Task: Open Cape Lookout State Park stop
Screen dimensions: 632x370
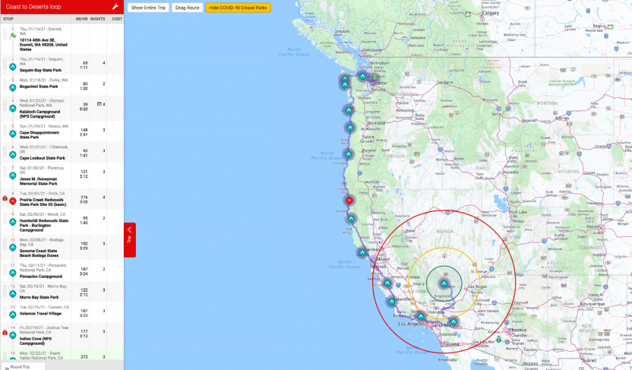Action: (x=42, y=158)
